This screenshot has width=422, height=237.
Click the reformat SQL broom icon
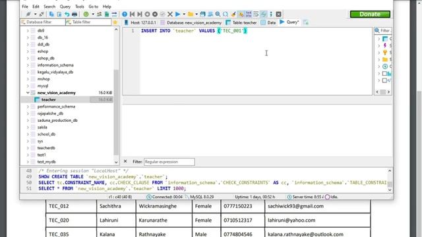[233, 14]
